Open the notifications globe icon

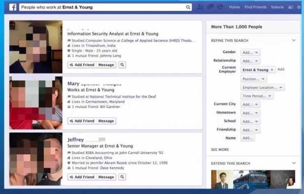220,7
